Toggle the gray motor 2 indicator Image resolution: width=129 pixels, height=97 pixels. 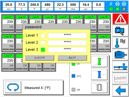pyautogui.click(x=124, y=9)
